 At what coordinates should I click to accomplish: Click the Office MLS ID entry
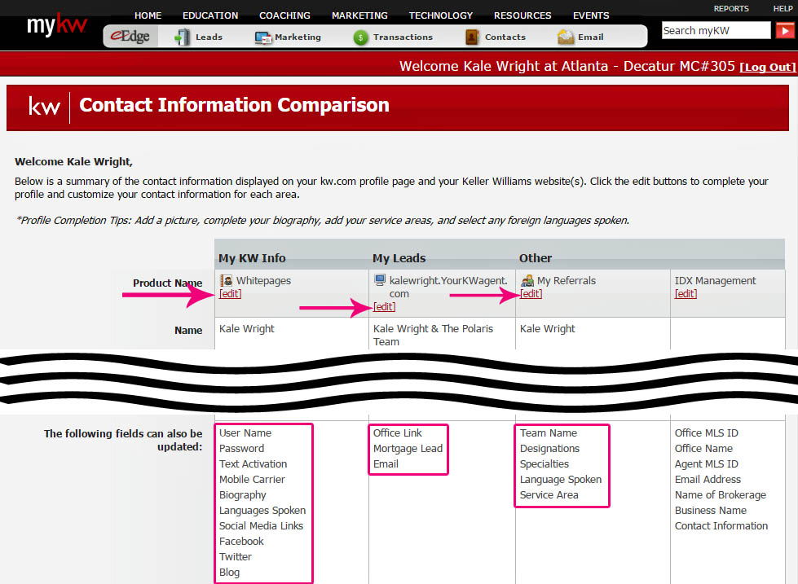tap(707, 433)
